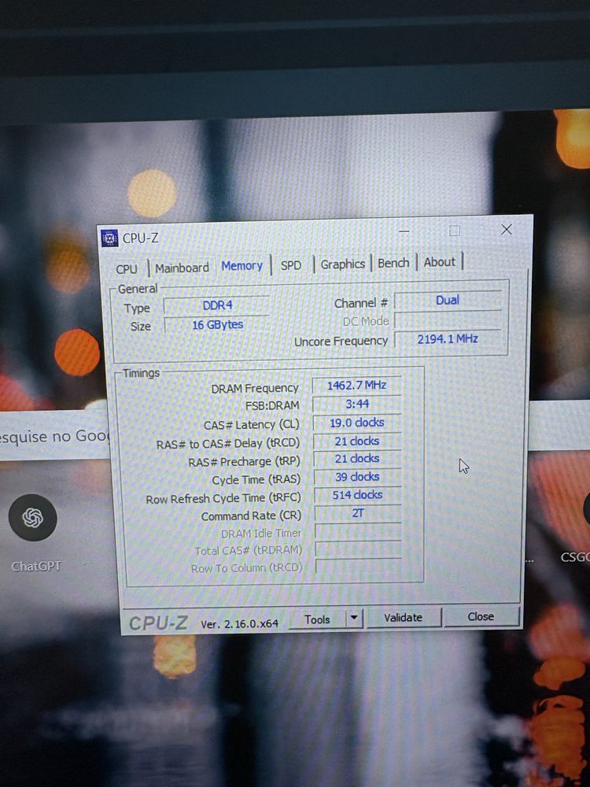Click the Uncore Frequency 2194.1 MHz value
This screenshot has height=787, width=590.
(448, 338)
